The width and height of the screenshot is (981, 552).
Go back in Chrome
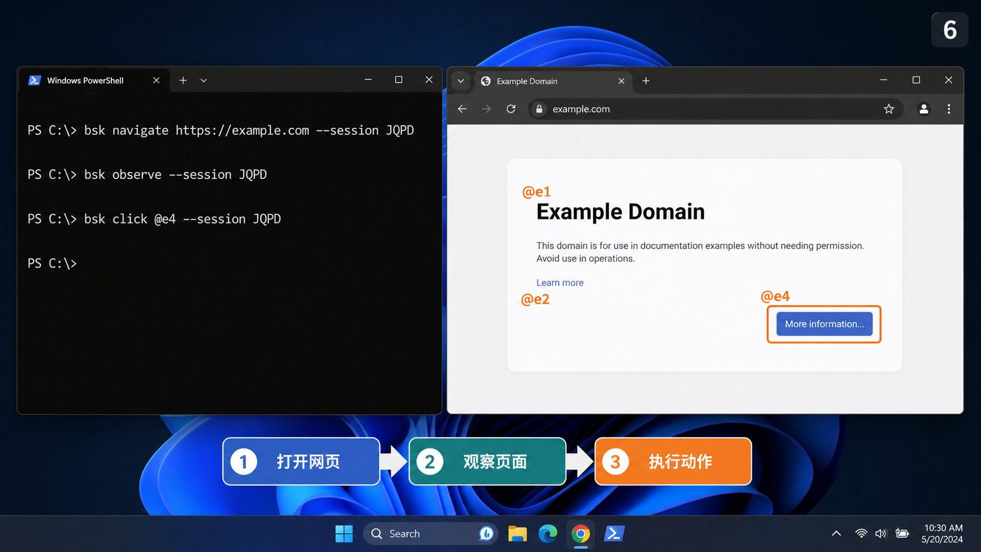[x=462, y=109]
